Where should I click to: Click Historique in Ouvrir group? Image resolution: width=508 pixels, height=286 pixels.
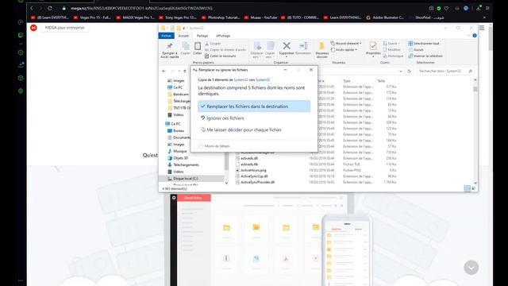(x=393, y=56)
